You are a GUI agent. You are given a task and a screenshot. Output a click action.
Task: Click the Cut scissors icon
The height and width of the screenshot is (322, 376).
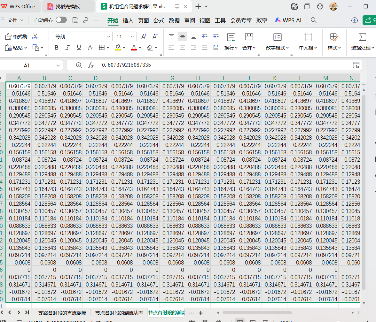click(x=35, y=37)
